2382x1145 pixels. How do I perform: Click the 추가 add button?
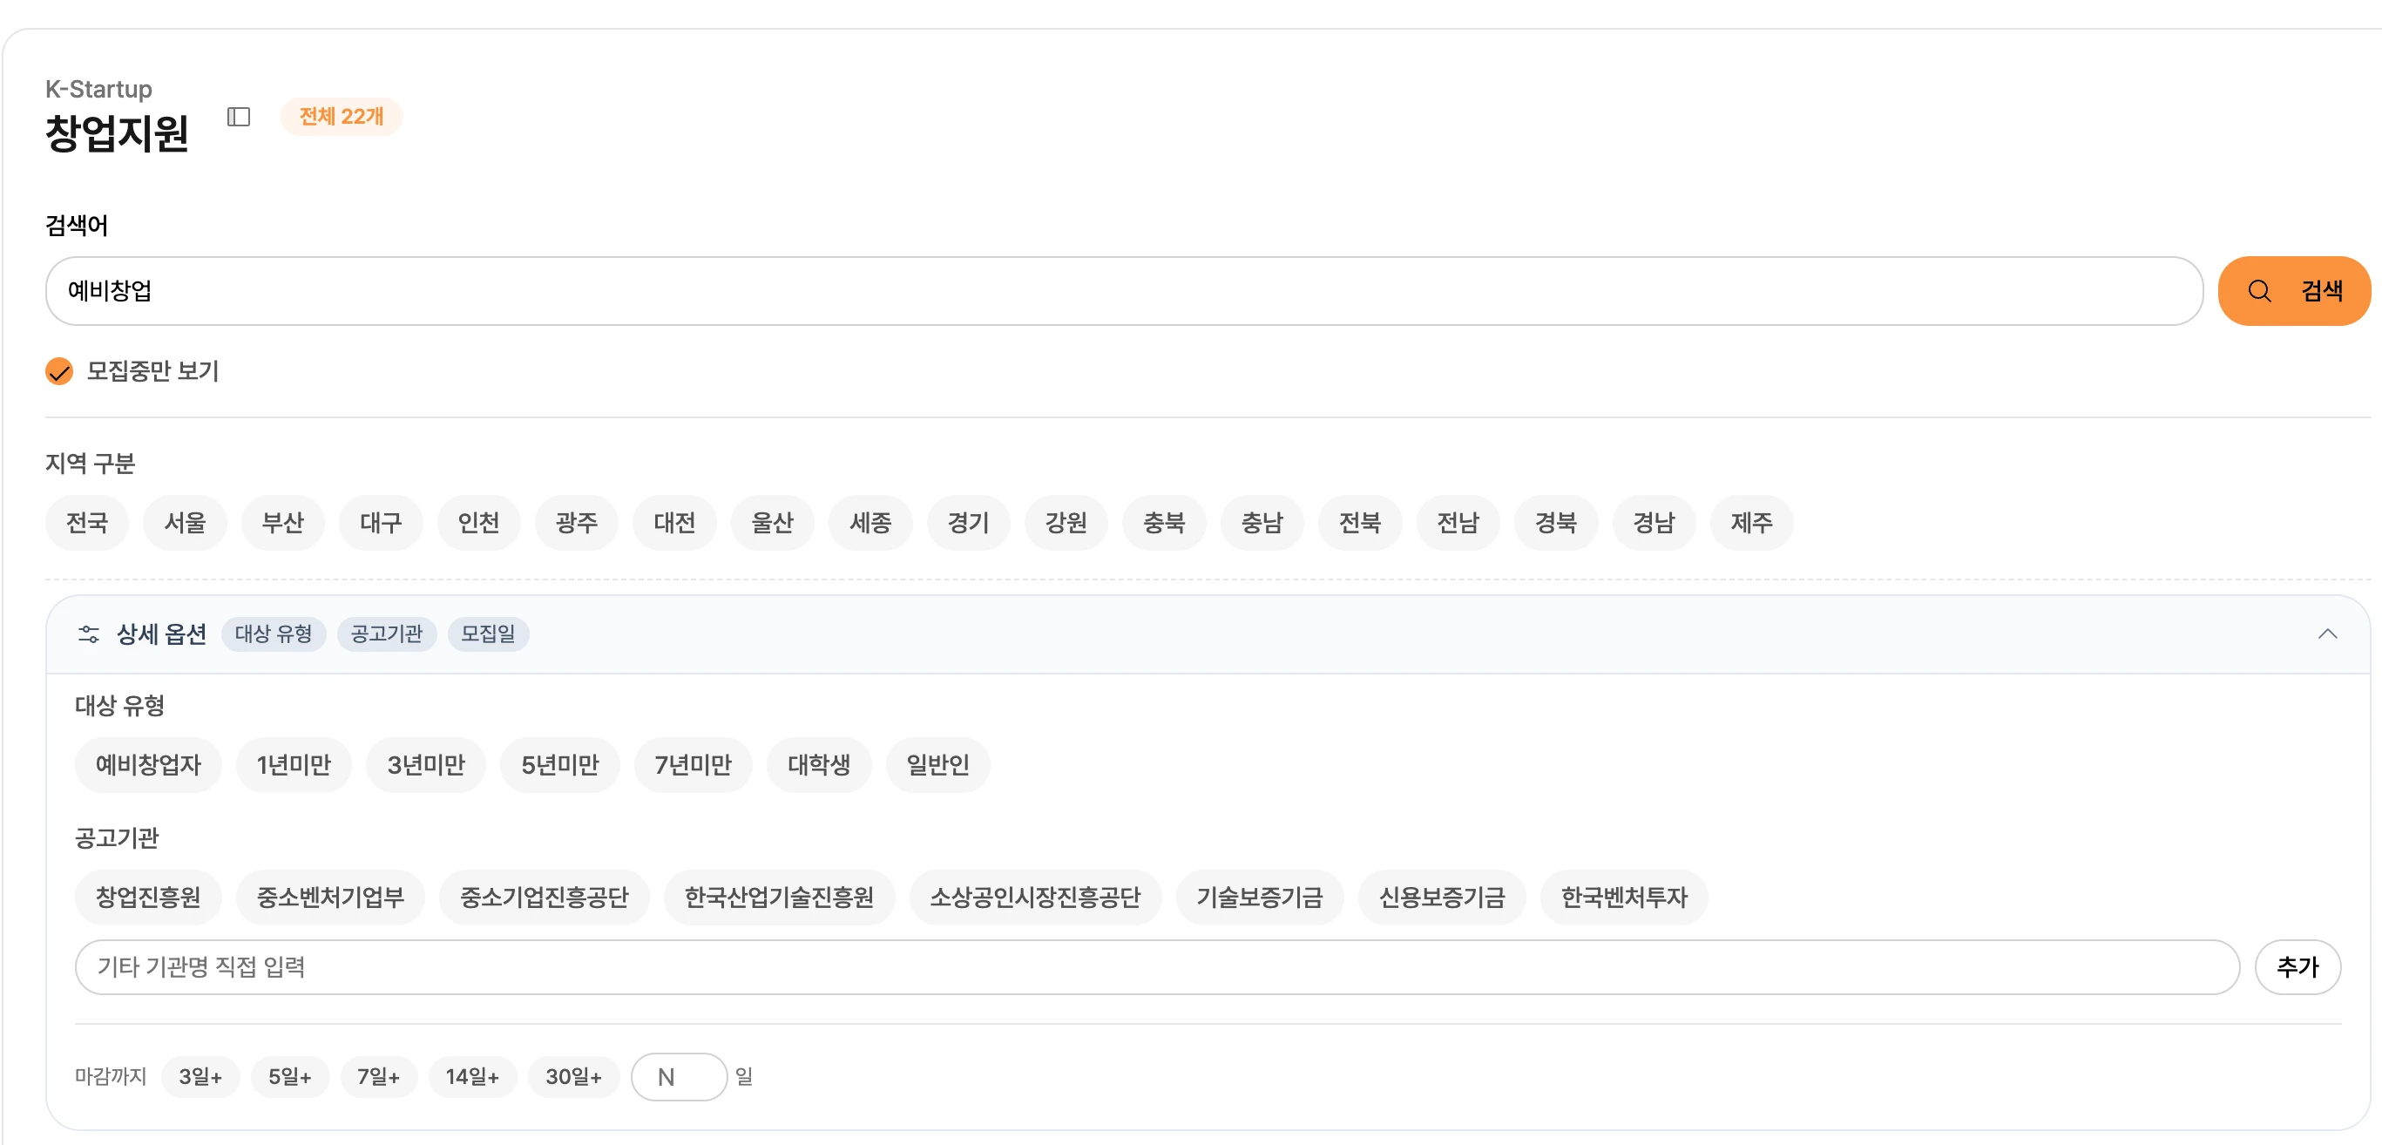coord(2297,967)
